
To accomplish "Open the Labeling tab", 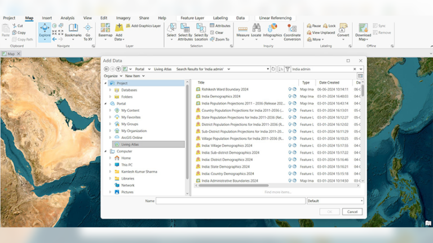I will pyautogui.click(x=220, y=18).
